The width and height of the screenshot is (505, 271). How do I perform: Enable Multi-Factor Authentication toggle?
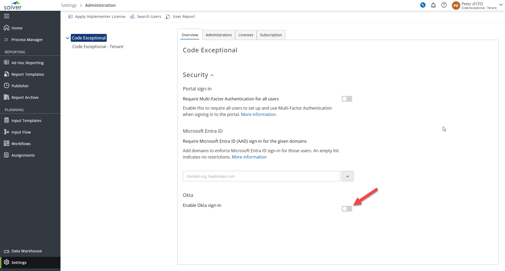click(346, 99)
